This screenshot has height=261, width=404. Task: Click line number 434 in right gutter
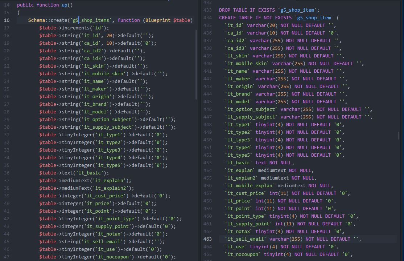208,18
